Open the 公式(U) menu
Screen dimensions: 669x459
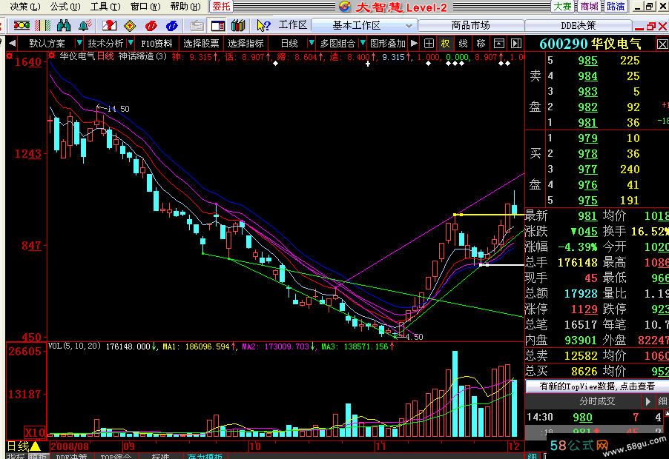point(65,7)
